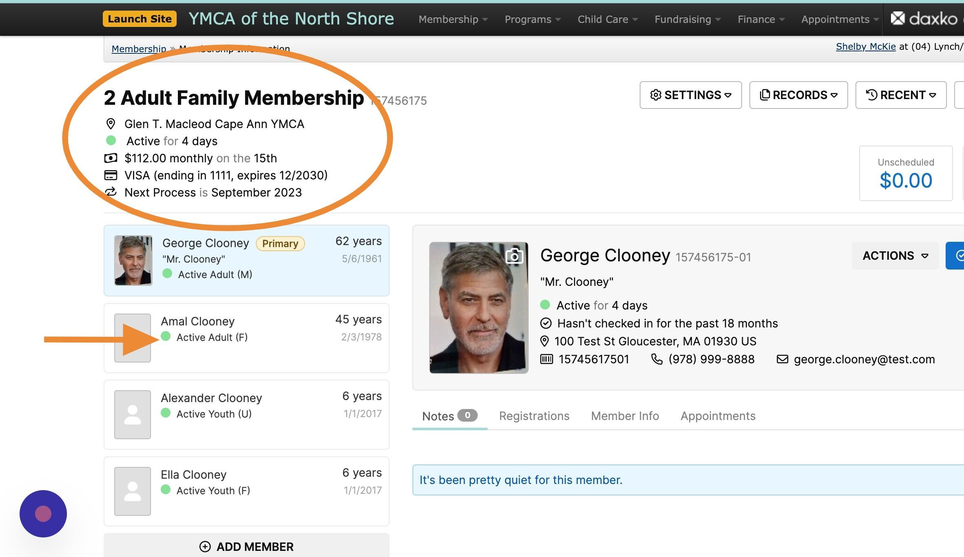Click the money icon beside $112.00 monthly
This screenshot has width=964, height=557.
point(111,158)
